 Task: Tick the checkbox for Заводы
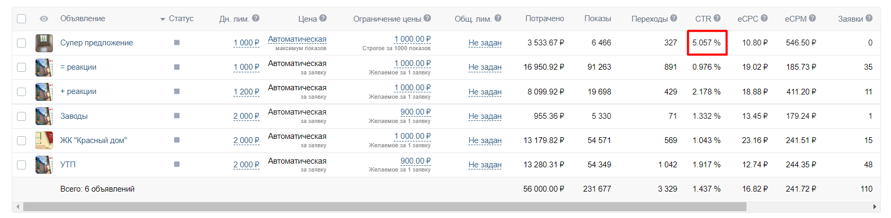pyautogui.click(x=21, y=116)
